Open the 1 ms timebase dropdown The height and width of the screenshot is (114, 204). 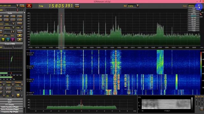(22, 85)
